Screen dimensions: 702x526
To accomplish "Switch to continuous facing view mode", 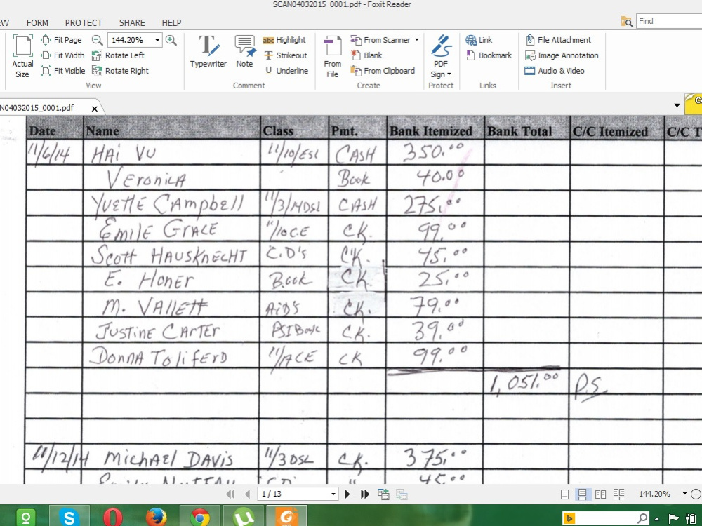I will point(618,494).
